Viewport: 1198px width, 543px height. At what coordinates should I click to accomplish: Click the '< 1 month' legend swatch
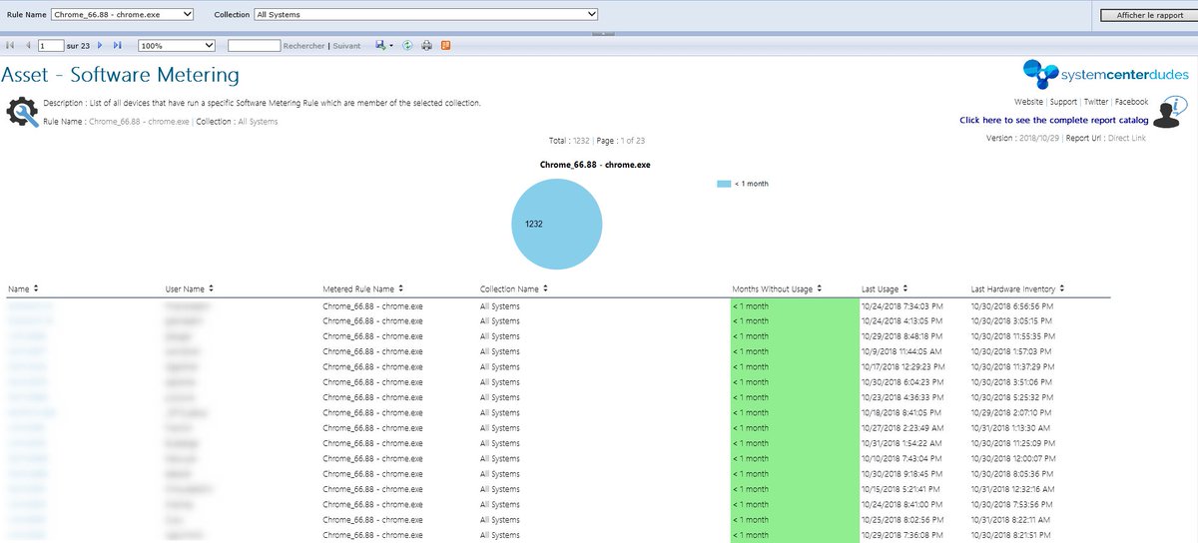[x=724, y=184]
